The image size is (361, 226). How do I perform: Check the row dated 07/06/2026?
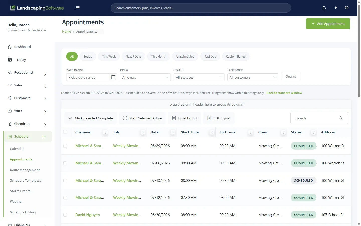point(65,163)
